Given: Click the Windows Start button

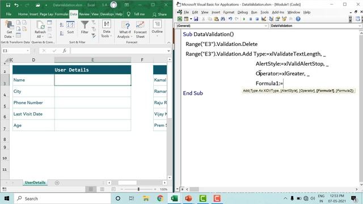Looking at the screenshot, I should click(7, 198).
